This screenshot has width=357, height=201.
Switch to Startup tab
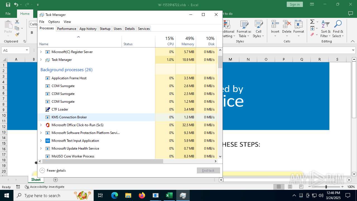(x=105, y=29)
